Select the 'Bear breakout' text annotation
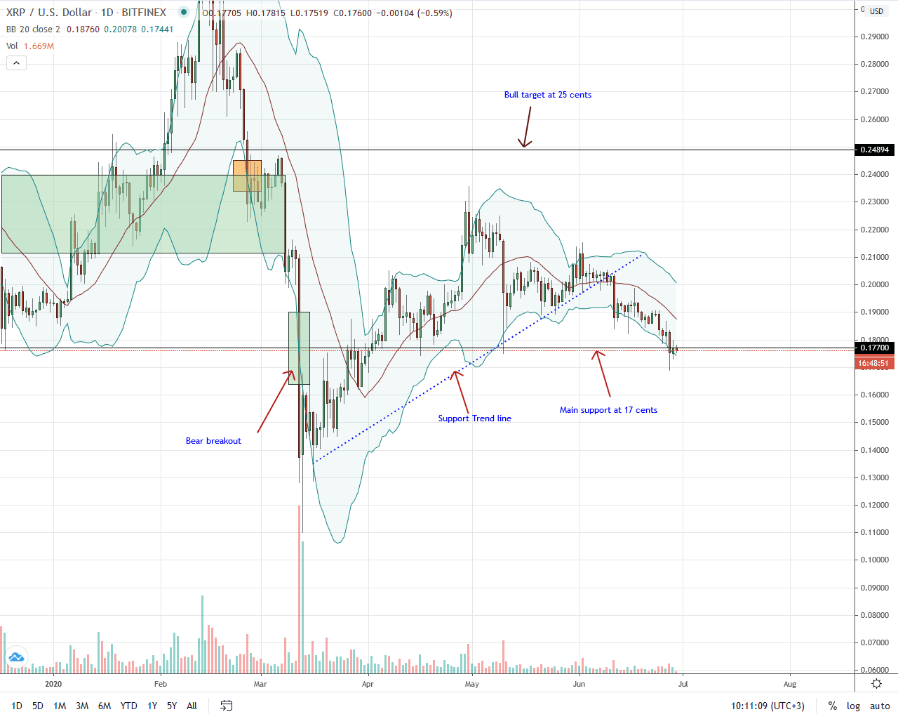Screen dimensions: 898x719 click(213, 441)
